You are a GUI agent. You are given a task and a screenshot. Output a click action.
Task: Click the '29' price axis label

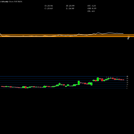coord(127,79)
